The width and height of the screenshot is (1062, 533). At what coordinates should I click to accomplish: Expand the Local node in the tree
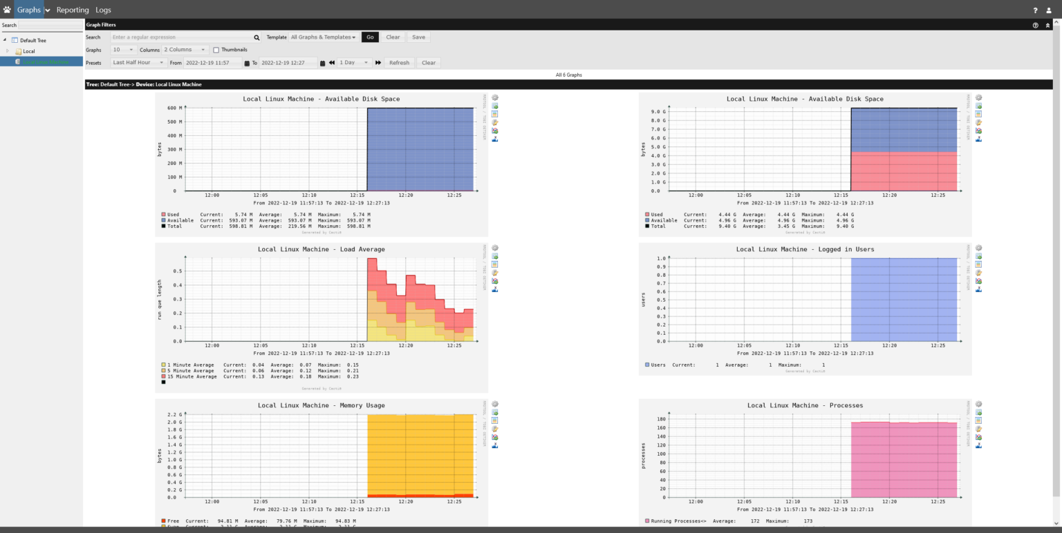point(8,51)
